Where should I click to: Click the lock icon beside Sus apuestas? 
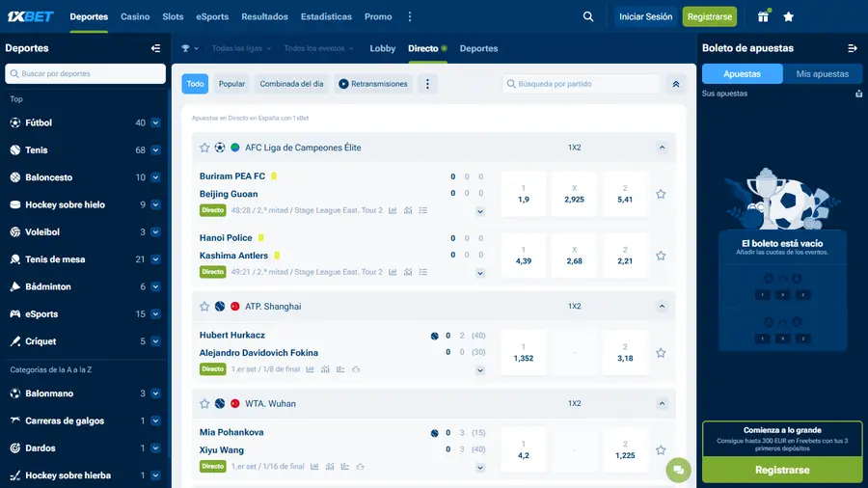[x=858, y=94]
